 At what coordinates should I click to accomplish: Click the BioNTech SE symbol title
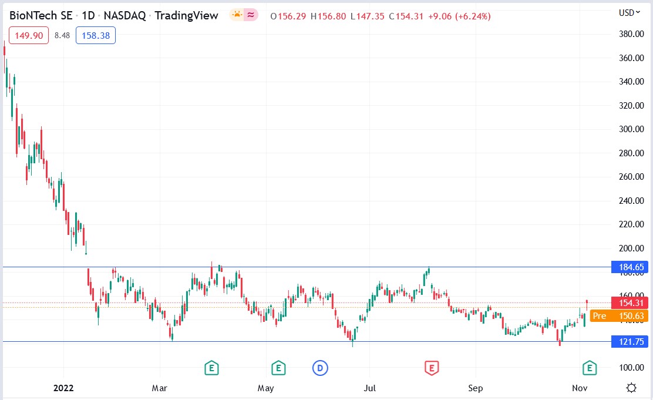pyautogui.click(x=41, y=16)
